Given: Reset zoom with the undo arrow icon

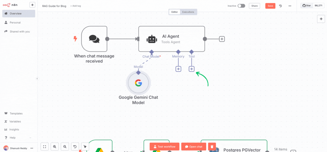Looking at the screenshot, I should tap(75, 147).
